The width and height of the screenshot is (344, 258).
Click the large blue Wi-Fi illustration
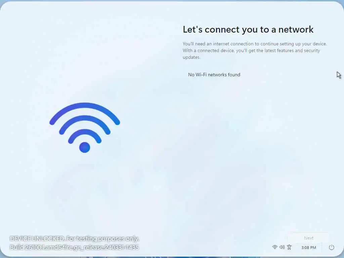click(x=85, y=127)
